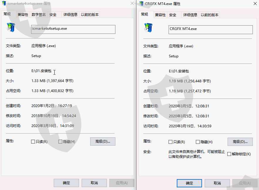259x190 pixels.
Task: Click 高级(D)... in the CRGFX MT4 dialog
Action: coord(240,142)
